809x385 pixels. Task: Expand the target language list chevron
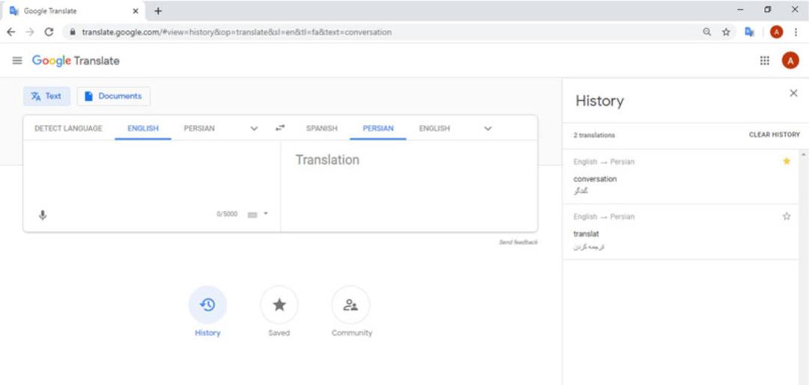tap(488, 129)
